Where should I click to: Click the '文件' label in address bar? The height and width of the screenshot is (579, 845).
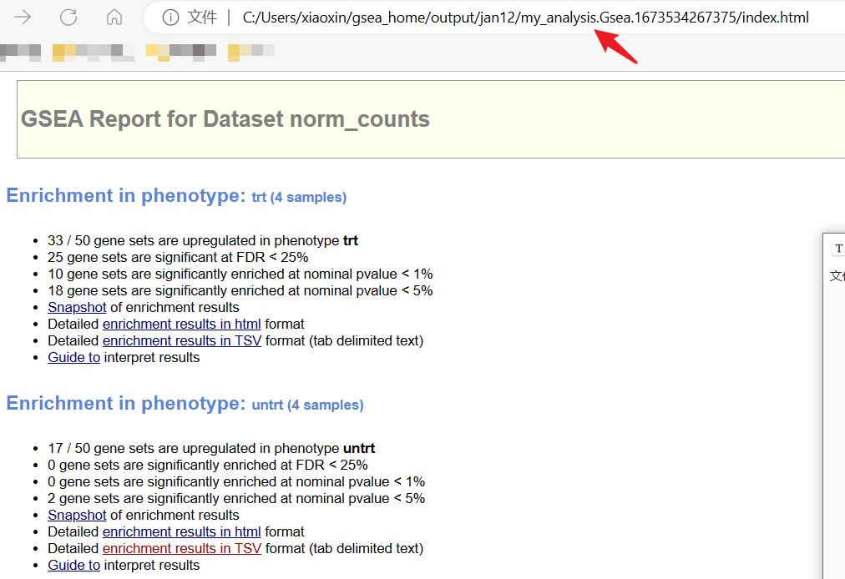point(202,17)
